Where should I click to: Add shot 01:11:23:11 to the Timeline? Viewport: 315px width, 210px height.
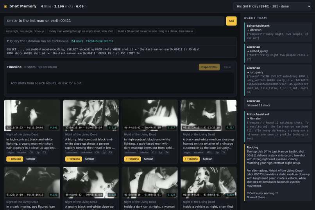click(x=191, y=159)
